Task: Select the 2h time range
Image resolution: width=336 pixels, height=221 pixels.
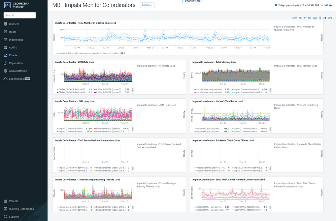Action: [x=305, y=18]
